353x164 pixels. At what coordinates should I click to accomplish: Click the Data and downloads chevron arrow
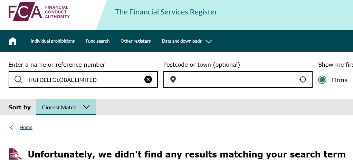[209, 42]
